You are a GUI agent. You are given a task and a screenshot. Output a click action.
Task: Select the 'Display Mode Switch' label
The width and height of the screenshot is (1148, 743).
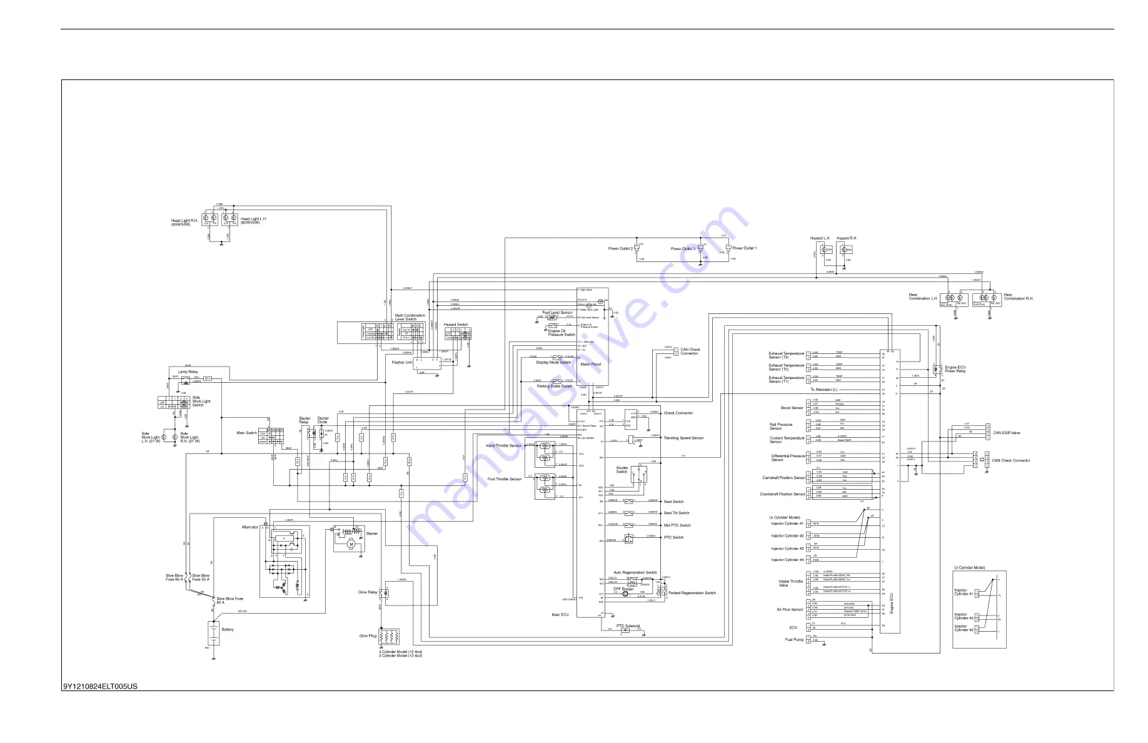click(553, 362)
